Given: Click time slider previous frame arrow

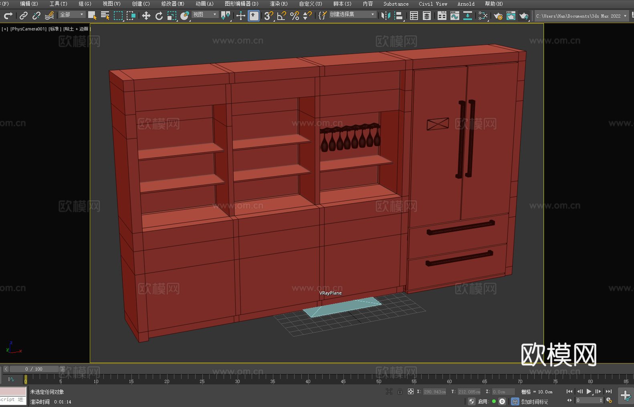Looking at the screenshot, I should point(6,369).
